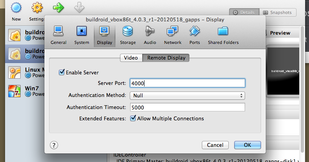This screenshot has height=162, width=309.
Task: Open the Storage settings section
Action: click(x=128, y=35)
